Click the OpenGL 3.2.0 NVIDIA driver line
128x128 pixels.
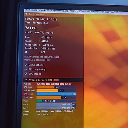pyautogui.click(x=37, y=60)
